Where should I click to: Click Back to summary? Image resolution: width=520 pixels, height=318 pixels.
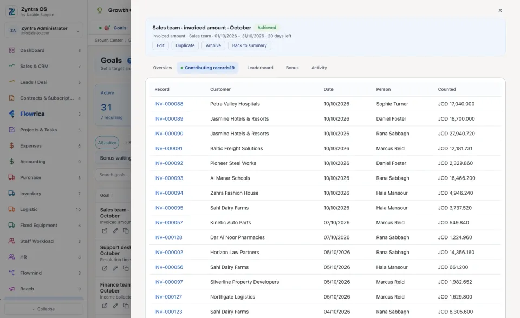pyautogui.click(x=249, y=45)
